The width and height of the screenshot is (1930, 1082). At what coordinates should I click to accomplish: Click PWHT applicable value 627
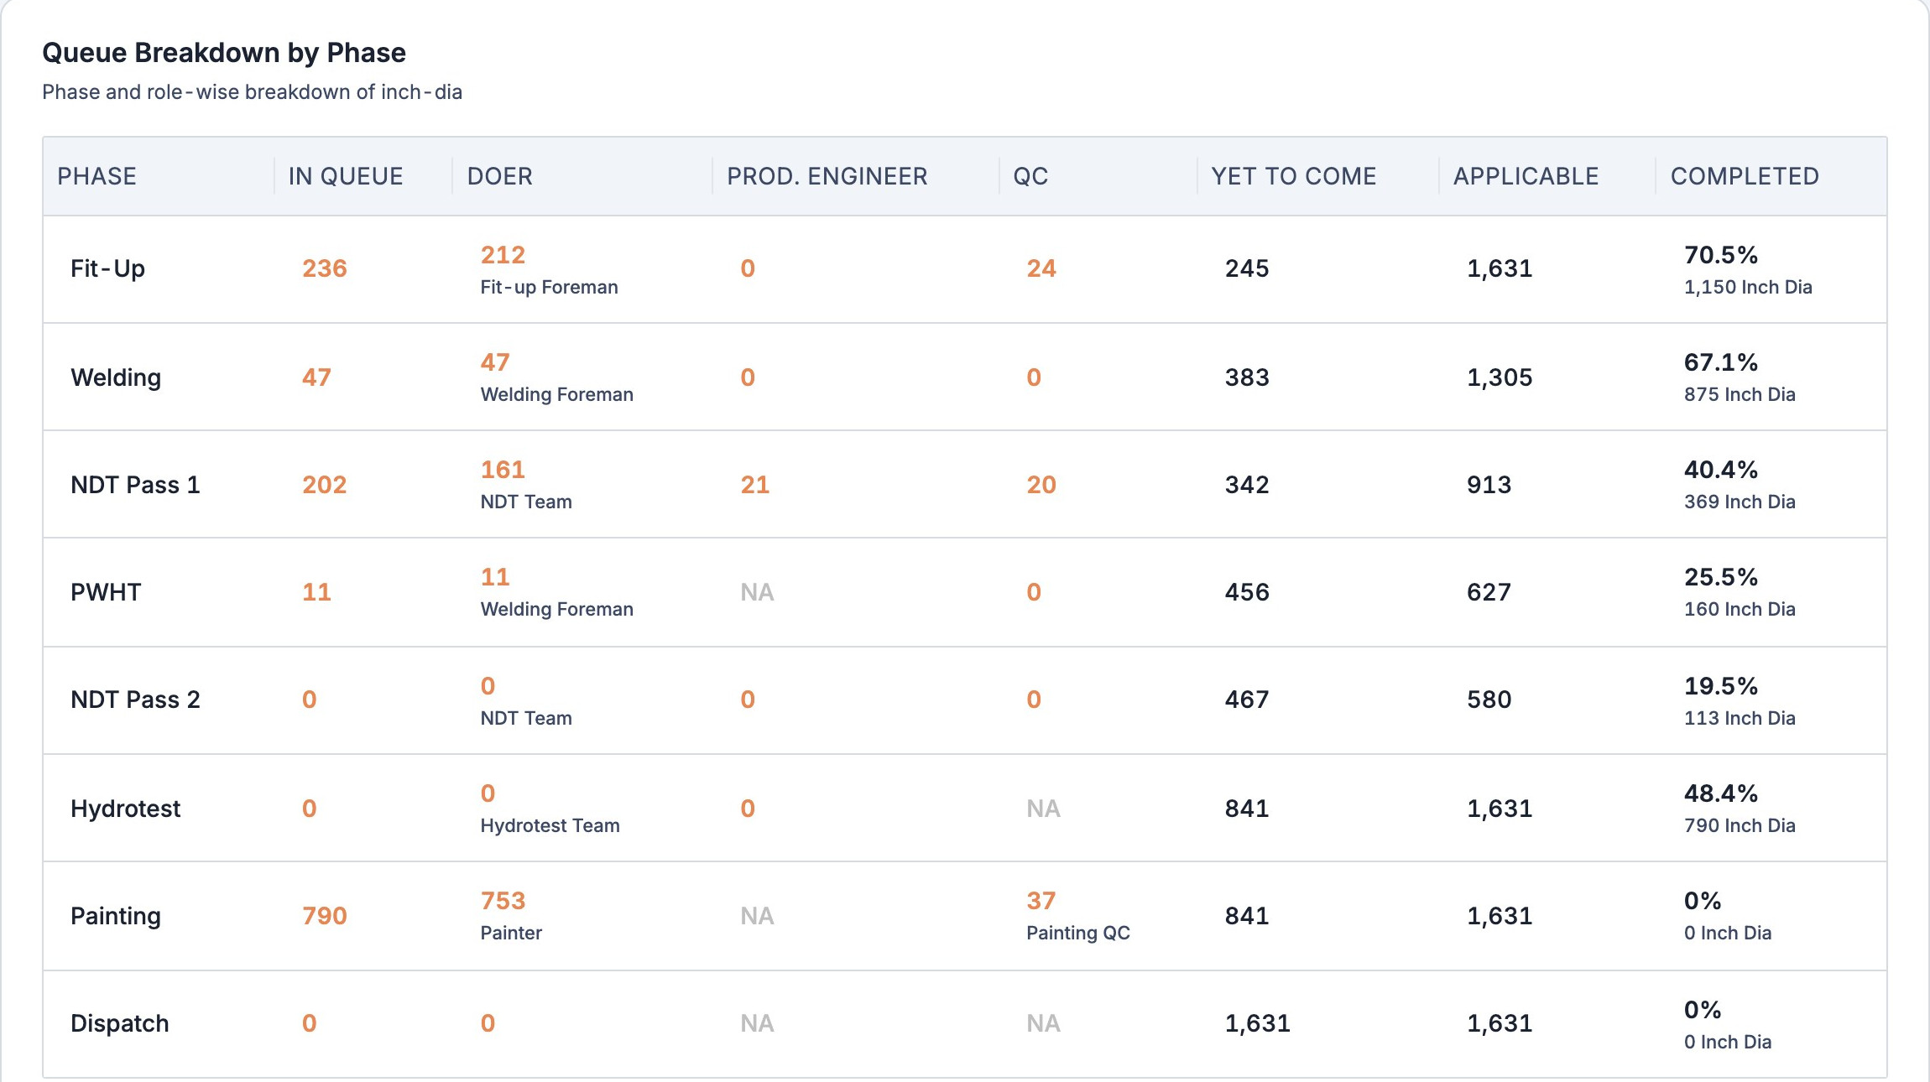click(1489, 592)
